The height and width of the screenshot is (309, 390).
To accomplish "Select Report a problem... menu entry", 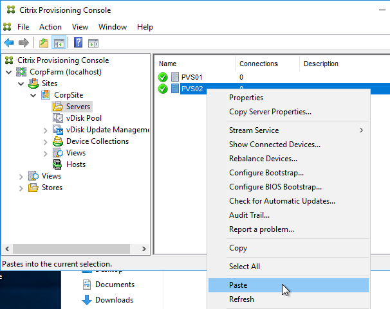I will click(288, 229).
